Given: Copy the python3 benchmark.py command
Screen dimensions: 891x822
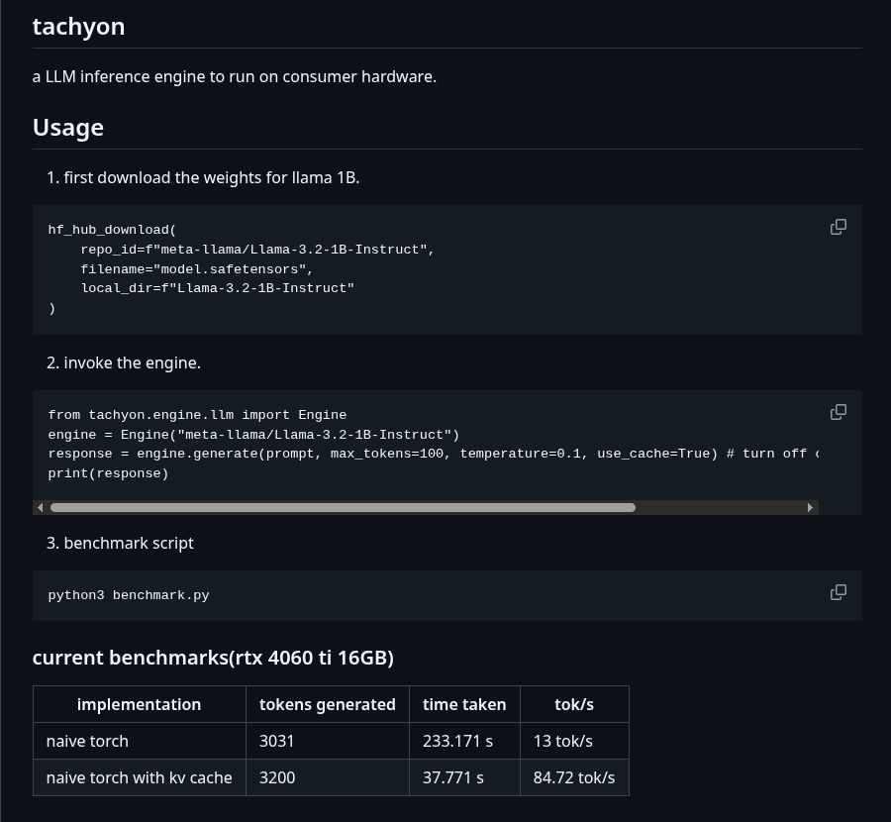Looking at the screenshot, I should (x=838, y=592).
